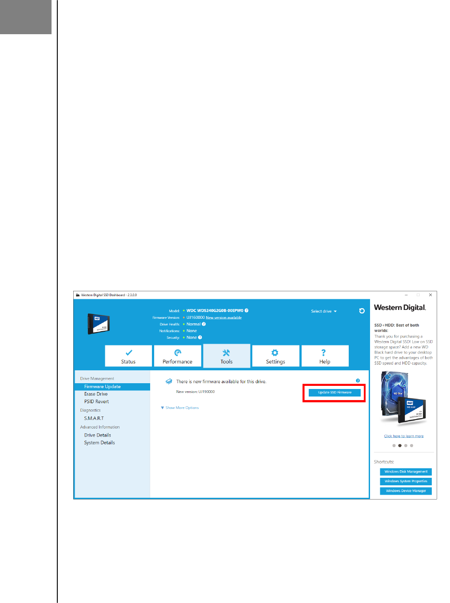Select the third carousel dot
Screen dimensions: 450x603
click(406, 445)
